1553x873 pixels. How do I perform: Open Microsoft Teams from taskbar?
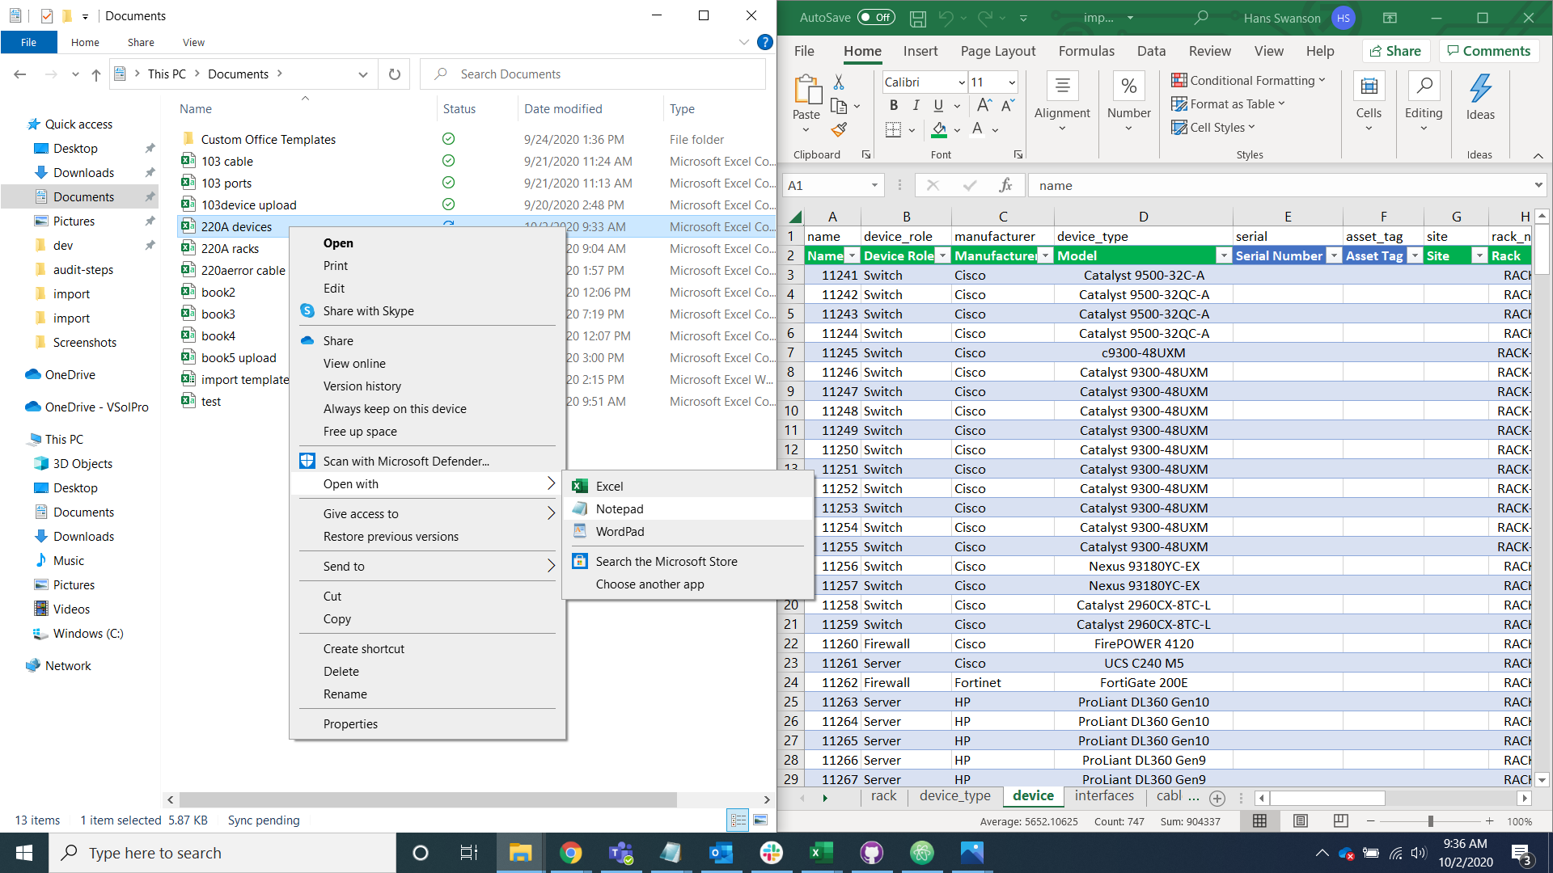click(x=621, y=853)
